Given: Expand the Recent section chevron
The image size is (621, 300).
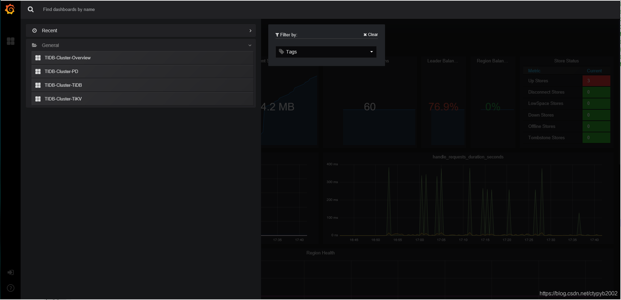Looking at the screenshot, I should (x=250, y=31).
